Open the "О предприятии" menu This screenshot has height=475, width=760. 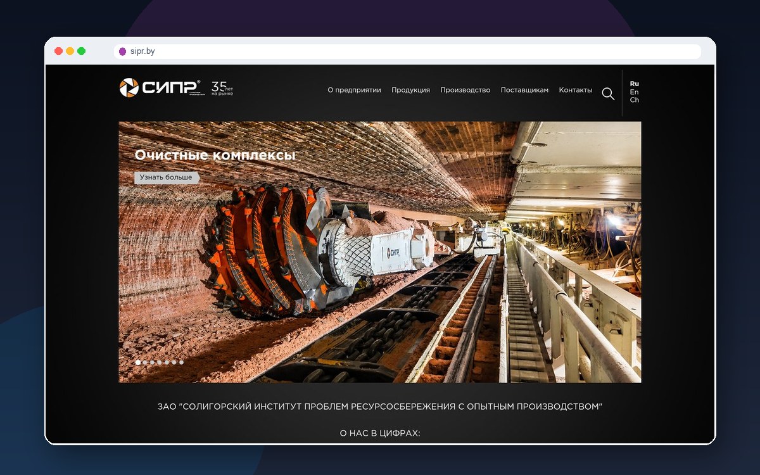coord(354,90)
